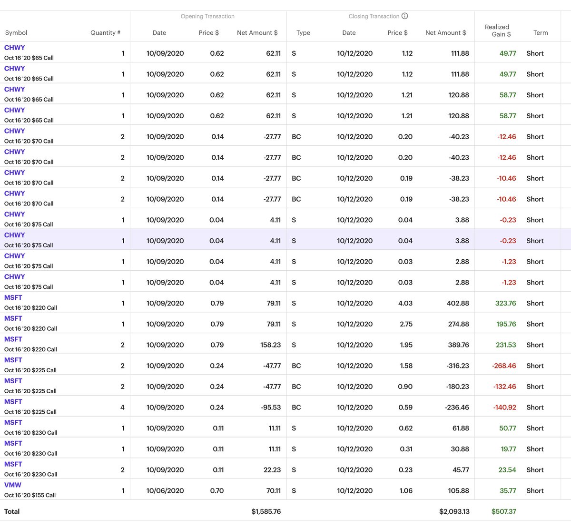Open the MSFT Oct 16 '20 $230 Call link
Viewport: 571px width, 530px height.
pyautogui.click(x=13, y=422)
